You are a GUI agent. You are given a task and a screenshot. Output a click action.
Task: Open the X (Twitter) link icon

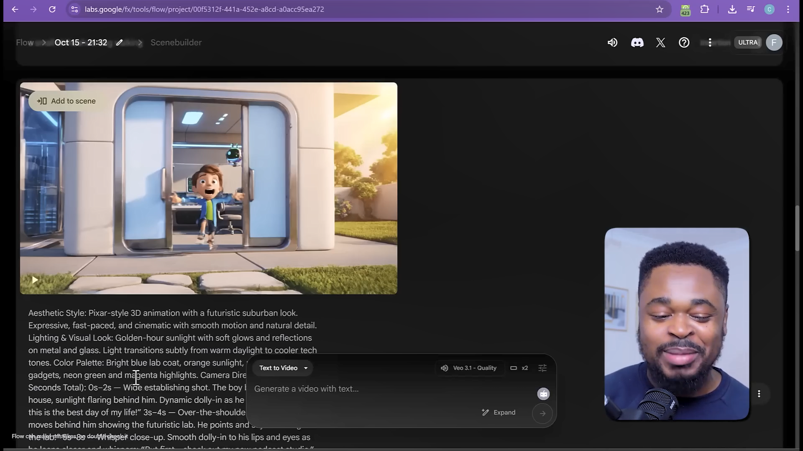(660, 43)
